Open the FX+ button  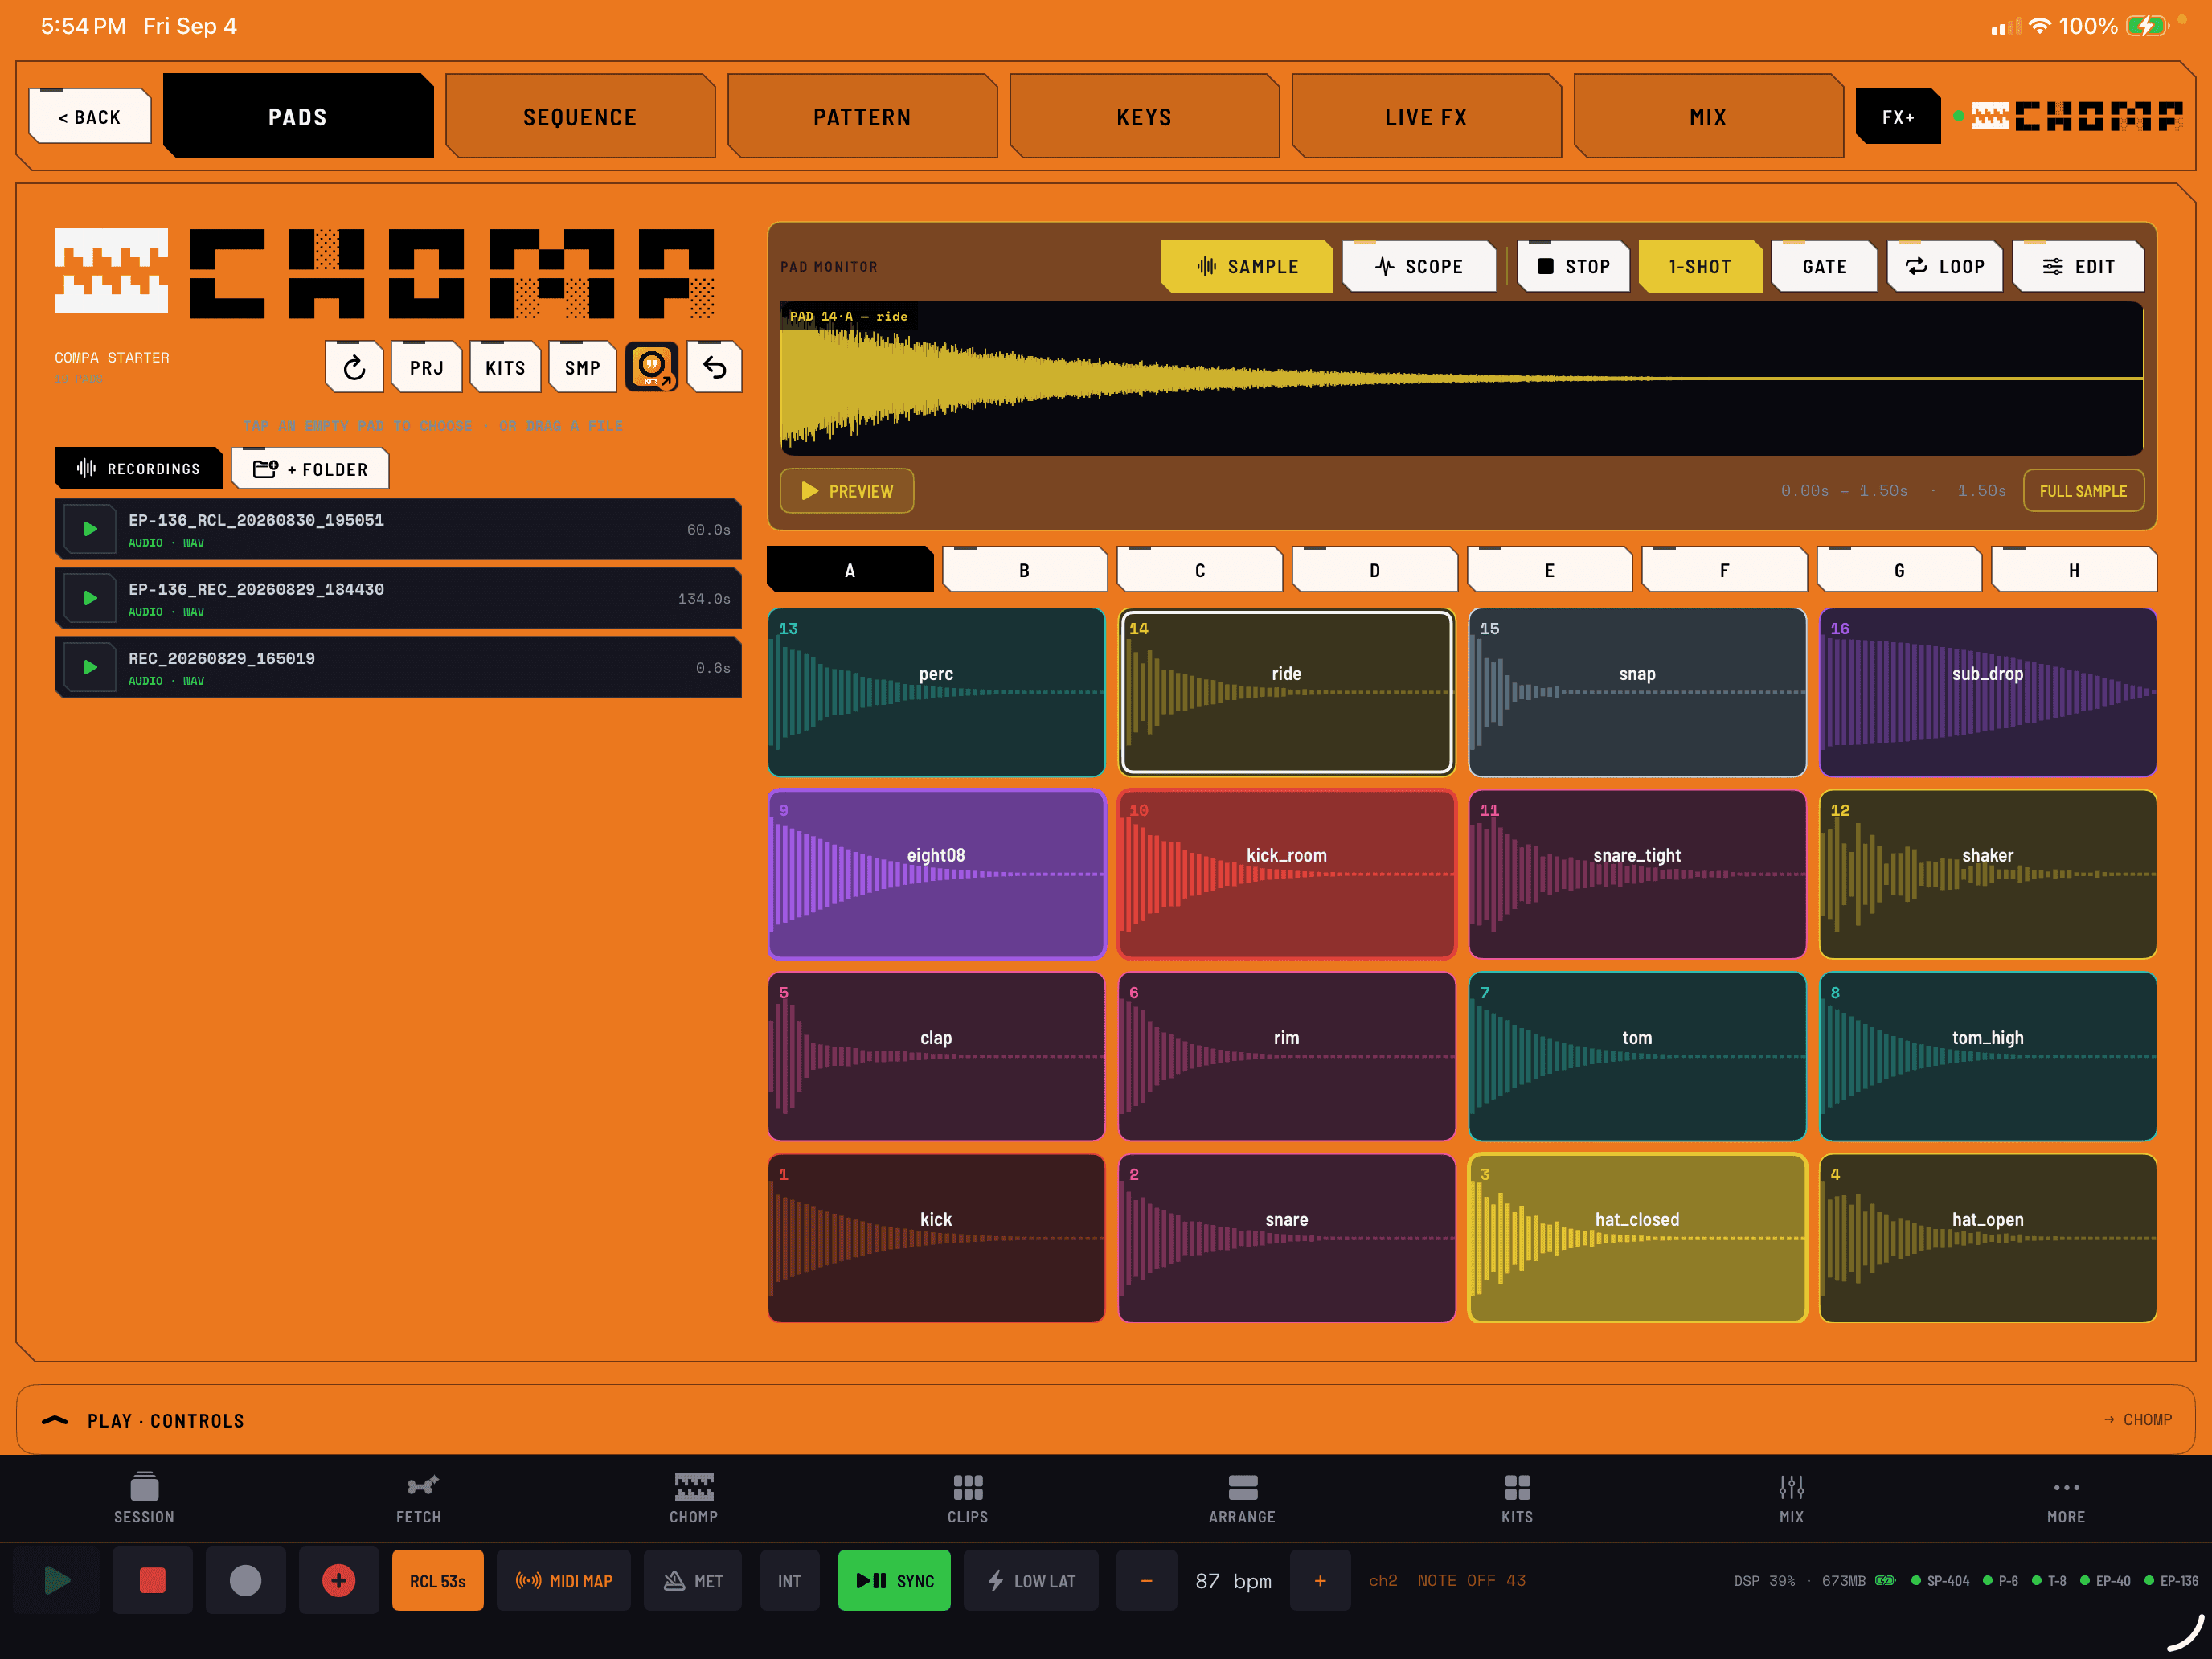click(x=1898, y=116)
